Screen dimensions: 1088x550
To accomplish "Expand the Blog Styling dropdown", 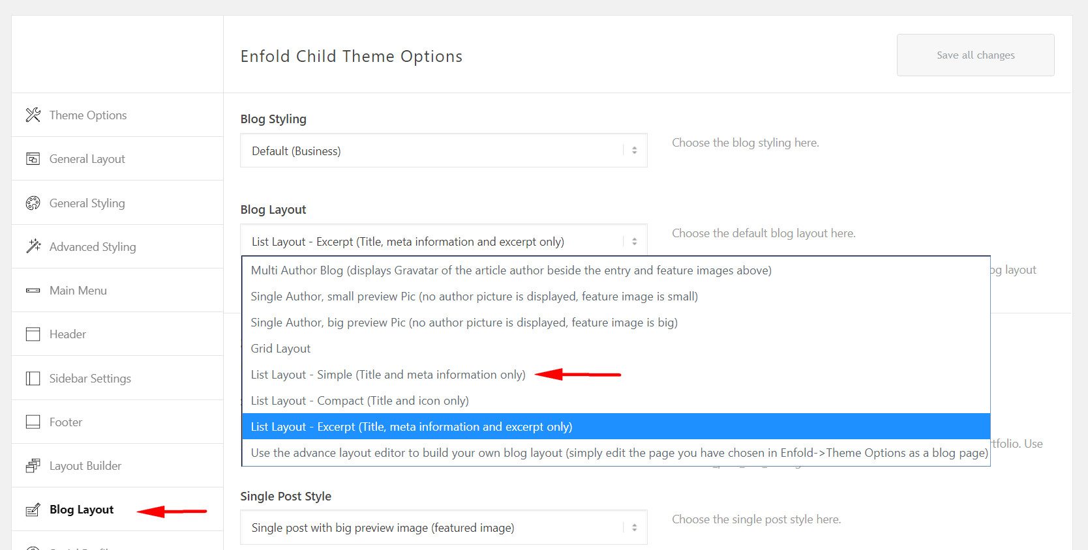I will [444, 151].
